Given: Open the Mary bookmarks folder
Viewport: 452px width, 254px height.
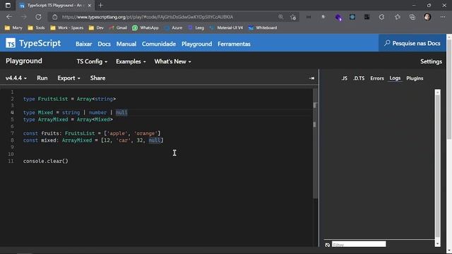Looking at the screenshot, I should point(13,28).
